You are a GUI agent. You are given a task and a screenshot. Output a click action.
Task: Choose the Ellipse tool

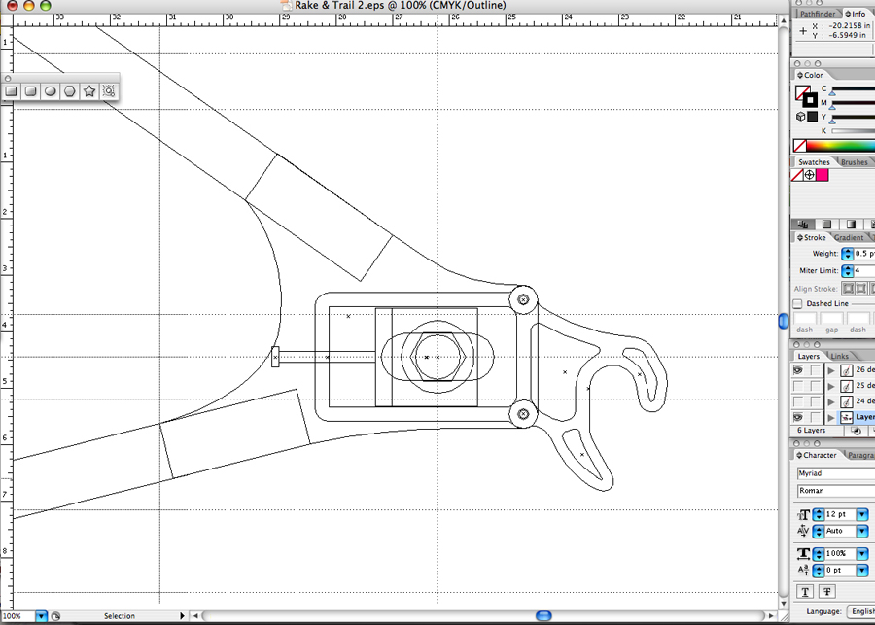pyautogui.click(x=50, y=91)
